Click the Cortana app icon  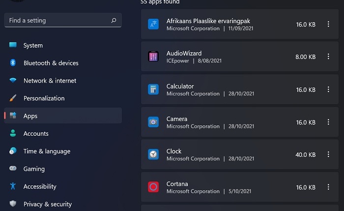(x=153, y=187)
